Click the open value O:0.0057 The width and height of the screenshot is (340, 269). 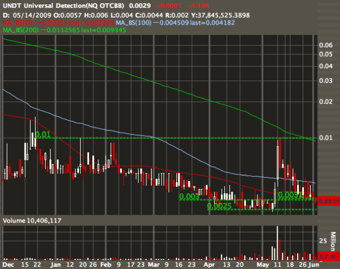(67, 15)
